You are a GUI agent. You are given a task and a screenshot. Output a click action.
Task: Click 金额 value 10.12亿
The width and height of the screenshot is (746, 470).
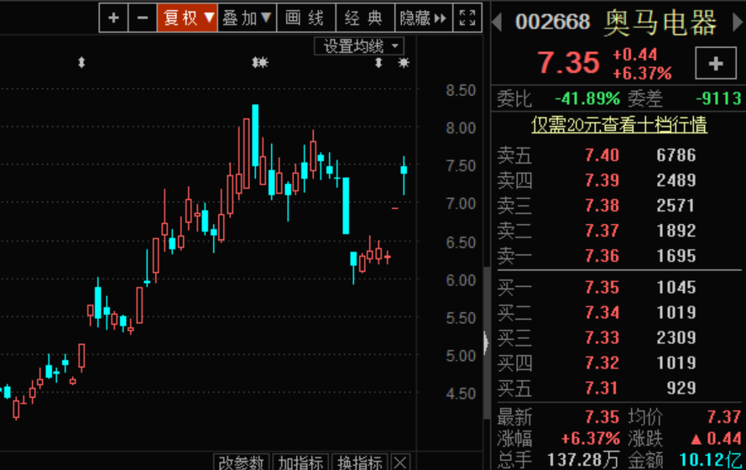point(711,460)
